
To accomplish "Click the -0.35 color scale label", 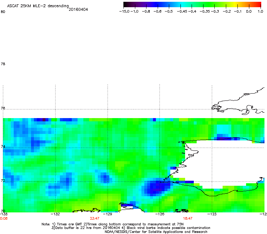I will pyautogui.click(x=205, y=12).
